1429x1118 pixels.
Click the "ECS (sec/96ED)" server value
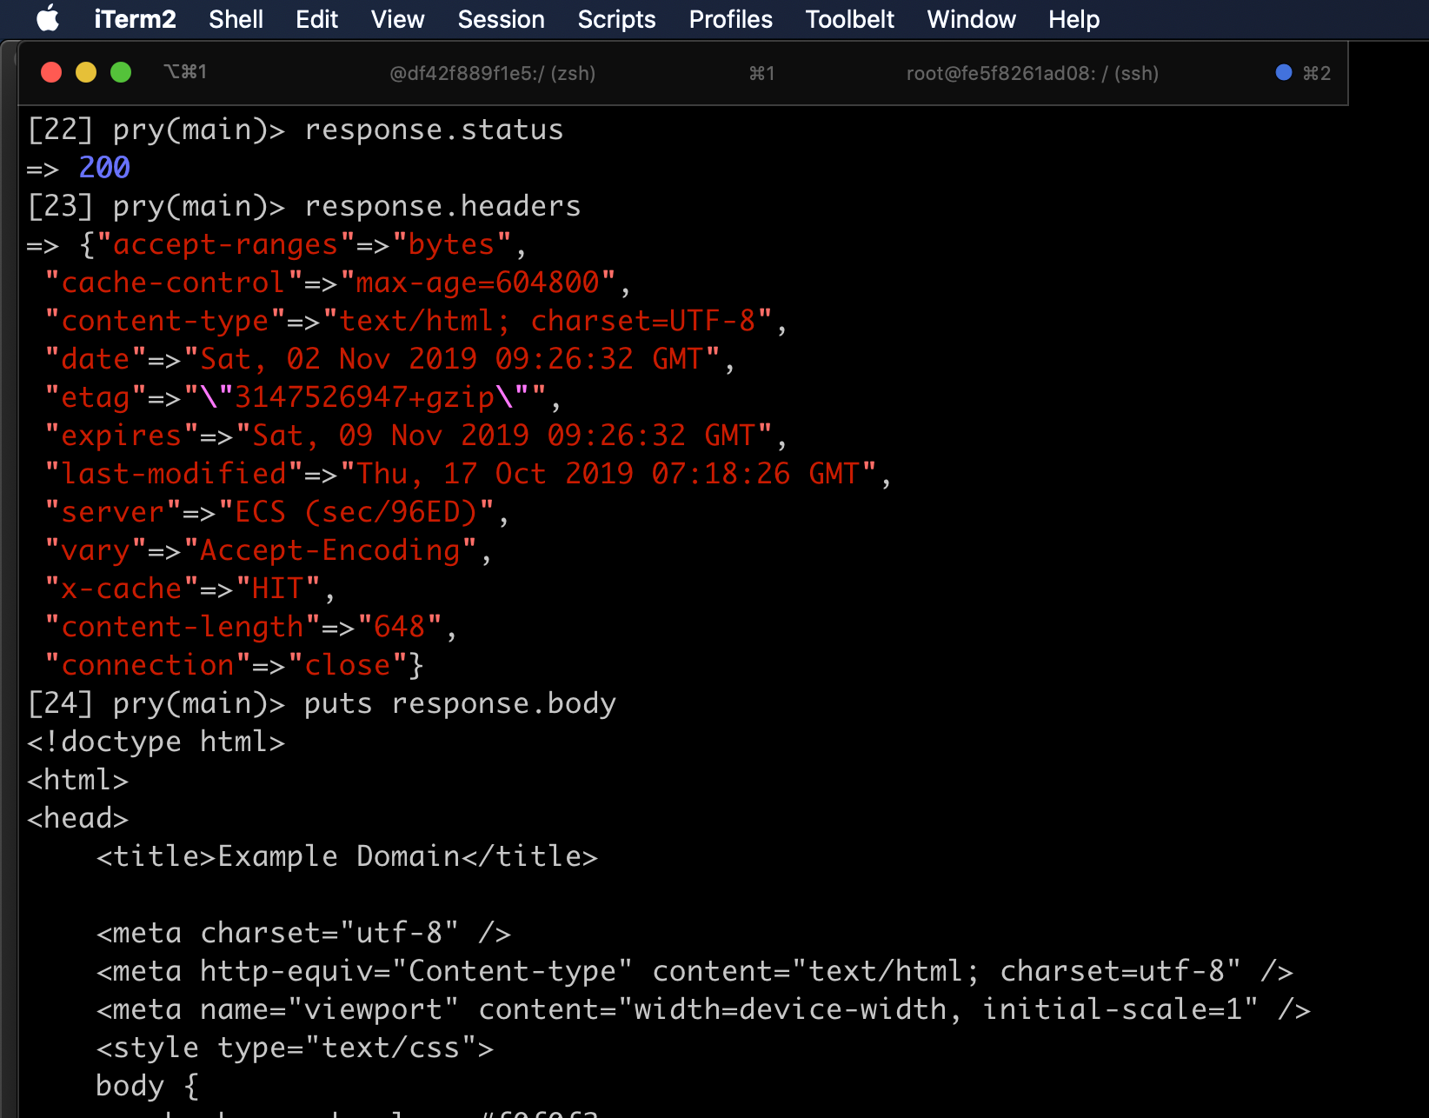[x=356, y=512]
